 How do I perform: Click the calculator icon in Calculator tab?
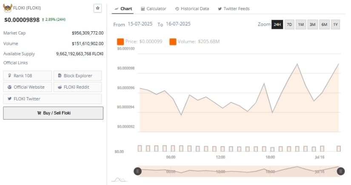[x=143, y=9]
